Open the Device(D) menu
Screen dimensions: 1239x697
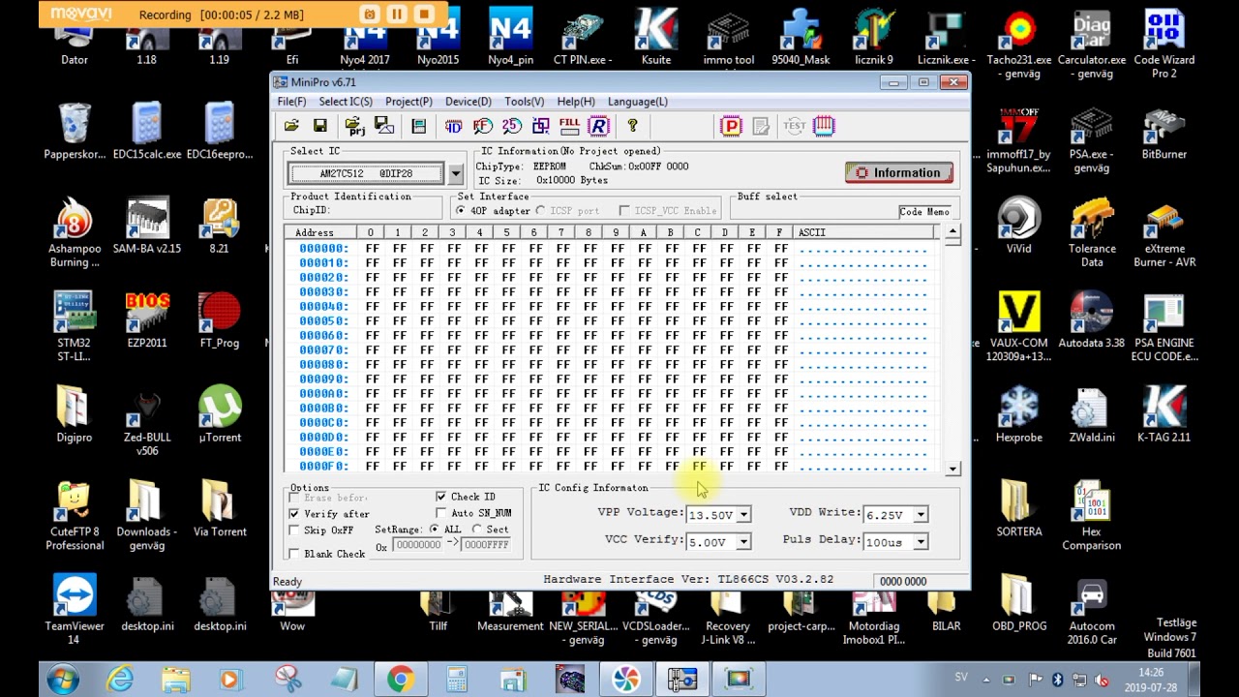tap(468, 102)
